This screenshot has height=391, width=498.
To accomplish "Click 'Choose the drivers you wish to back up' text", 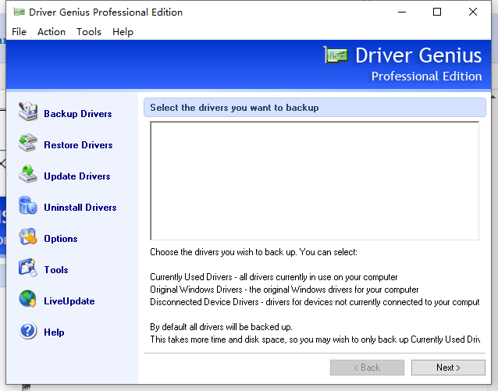I will click(254, 252).
